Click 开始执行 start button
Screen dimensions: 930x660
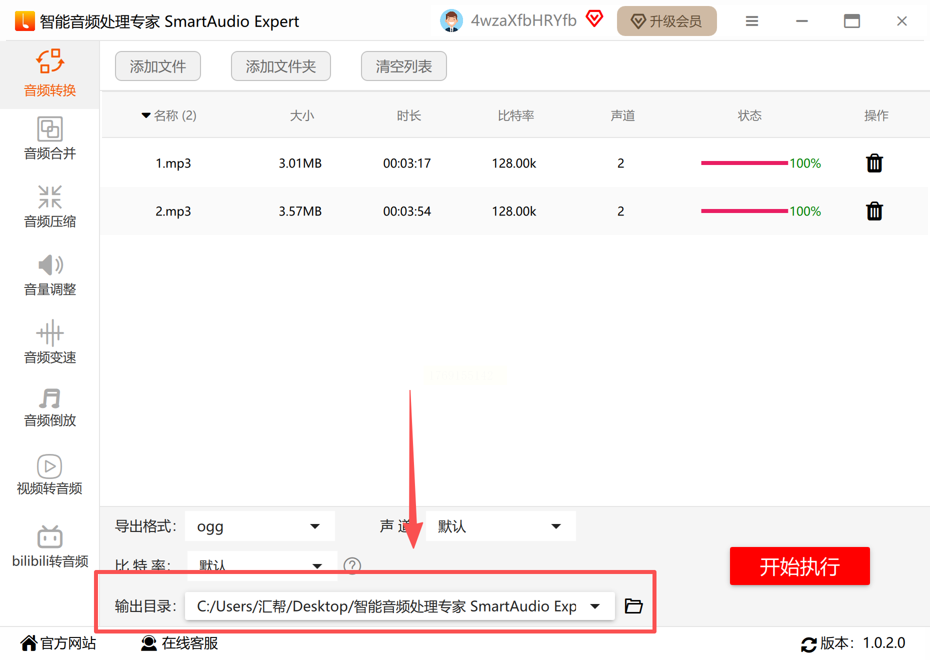[x=800, y=566]
